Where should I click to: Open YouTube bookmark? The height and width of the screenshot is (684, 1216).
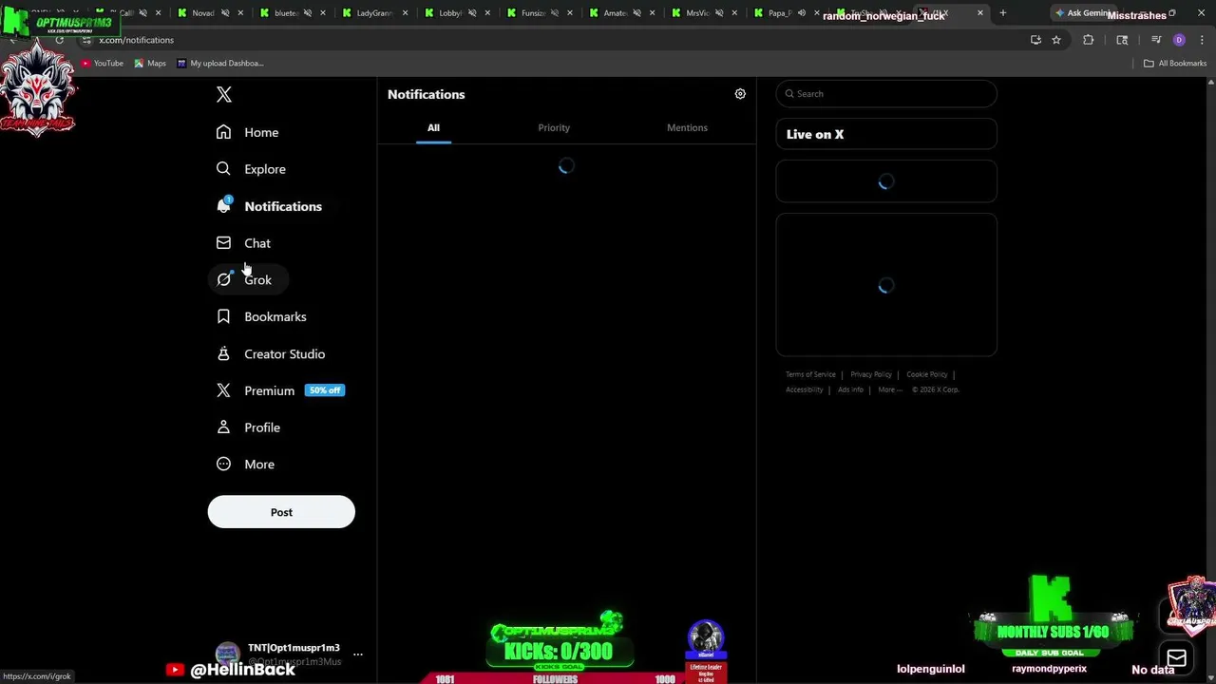click(x=103, y=63)
